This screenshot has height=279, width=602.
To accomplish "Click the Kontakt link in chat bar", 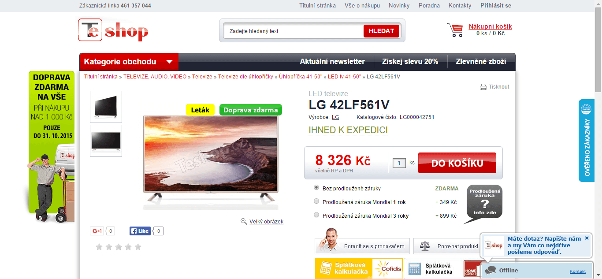I will (x=578, y=272).
